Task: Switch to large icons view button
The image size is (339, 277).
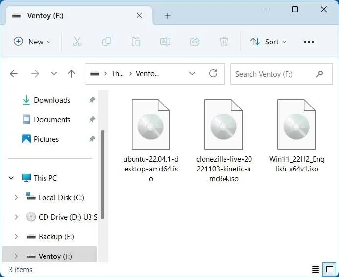Action: coord(330,269)
